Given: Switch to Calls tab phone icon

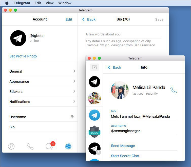Looking at the screenshot, I should point(30,146).
